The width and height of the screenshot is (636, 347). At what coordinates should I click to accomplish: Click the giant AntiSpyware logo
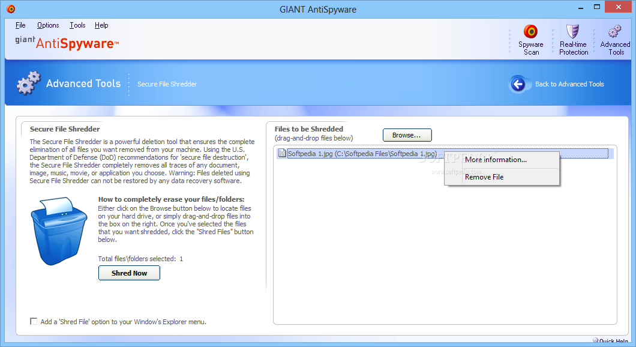[67, 43]
